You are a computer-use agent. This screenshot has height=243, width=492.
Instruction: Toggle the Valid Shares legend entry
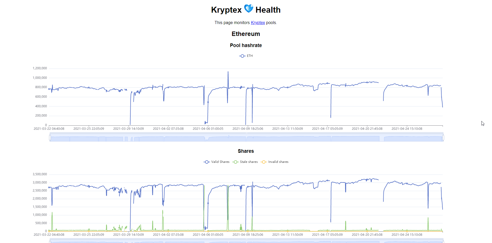point(217,162)
